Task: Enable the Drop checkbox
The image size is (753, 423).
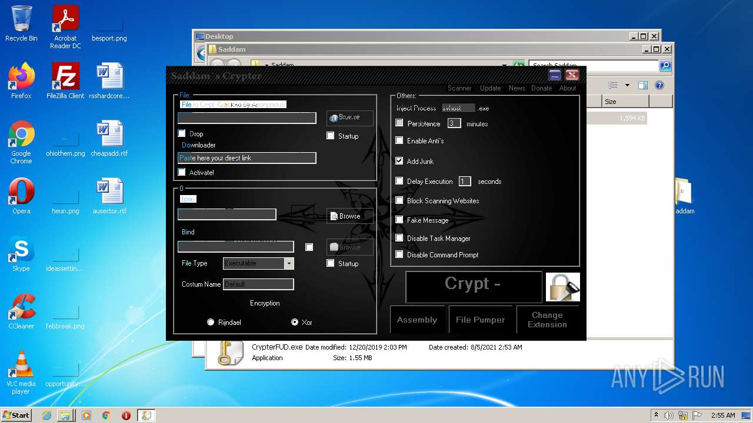Action: pos(182,134)
